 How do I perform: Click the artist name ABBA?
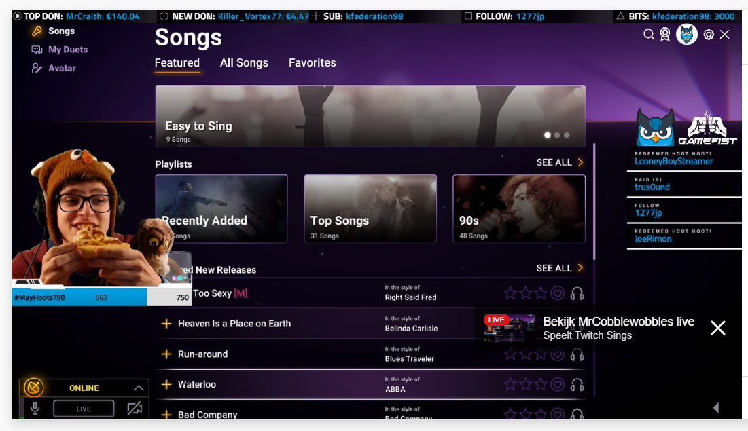(x=395, y=390)
